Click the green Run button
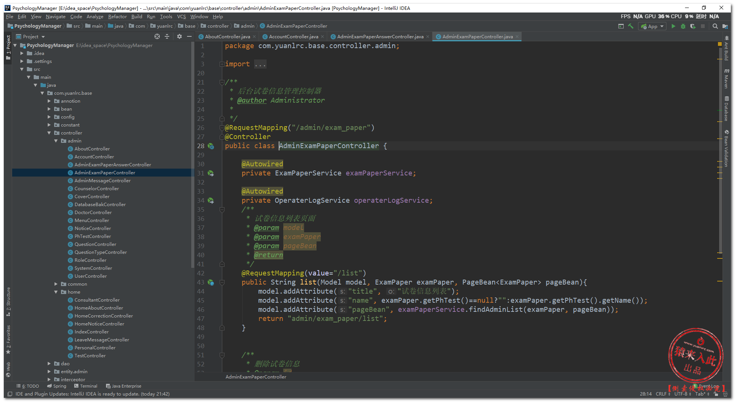The image size is (735, 402). (673, 26)
